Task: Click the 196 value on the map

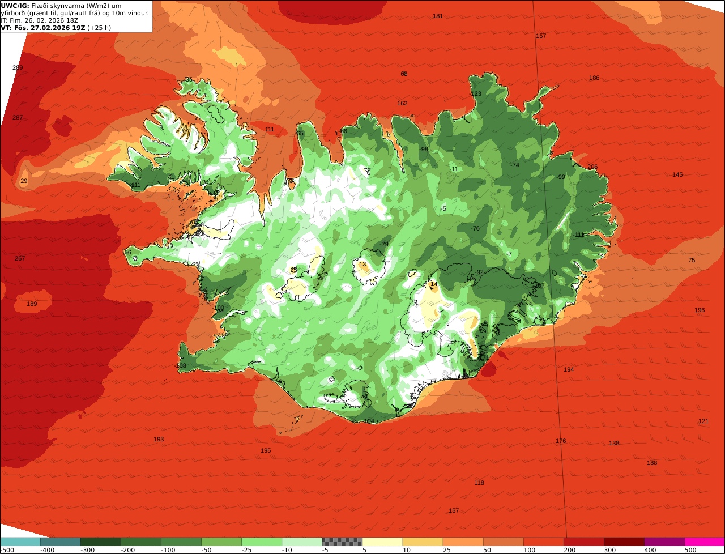Action: coord(700,310)
